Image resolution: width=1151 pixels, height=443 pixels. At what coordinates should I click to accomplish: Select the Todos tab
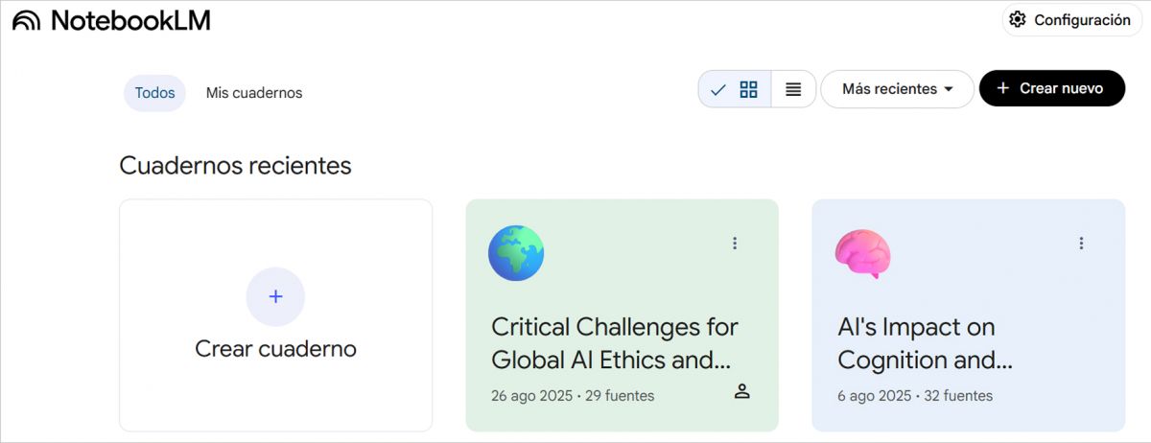point(154,93)
